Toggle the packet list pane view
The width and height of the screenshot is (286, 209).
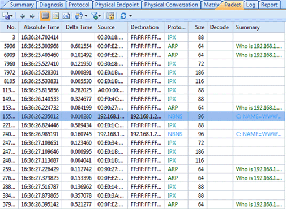click(x=45, y=16)
